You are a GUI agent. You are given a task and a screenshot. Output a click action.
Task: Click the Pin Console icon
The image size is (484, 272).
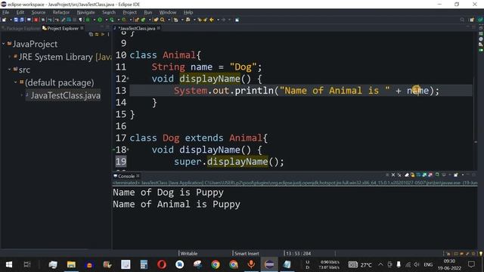(437, 175)
